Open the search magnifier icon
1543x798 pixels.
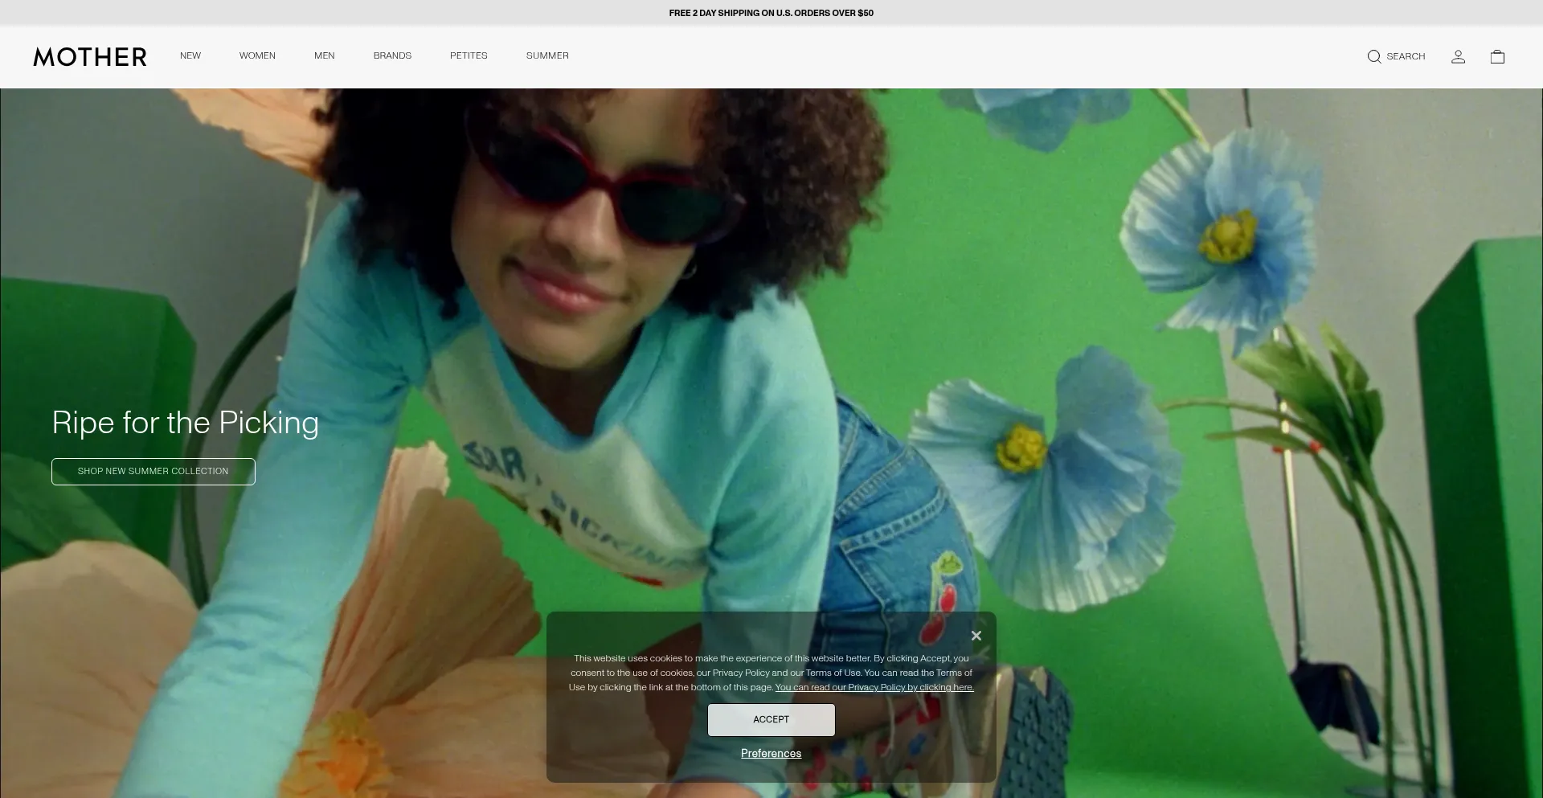click(1374, 56)
